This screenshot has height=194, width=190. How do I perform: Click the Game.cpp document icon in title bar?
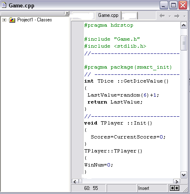tap(4, 5)
